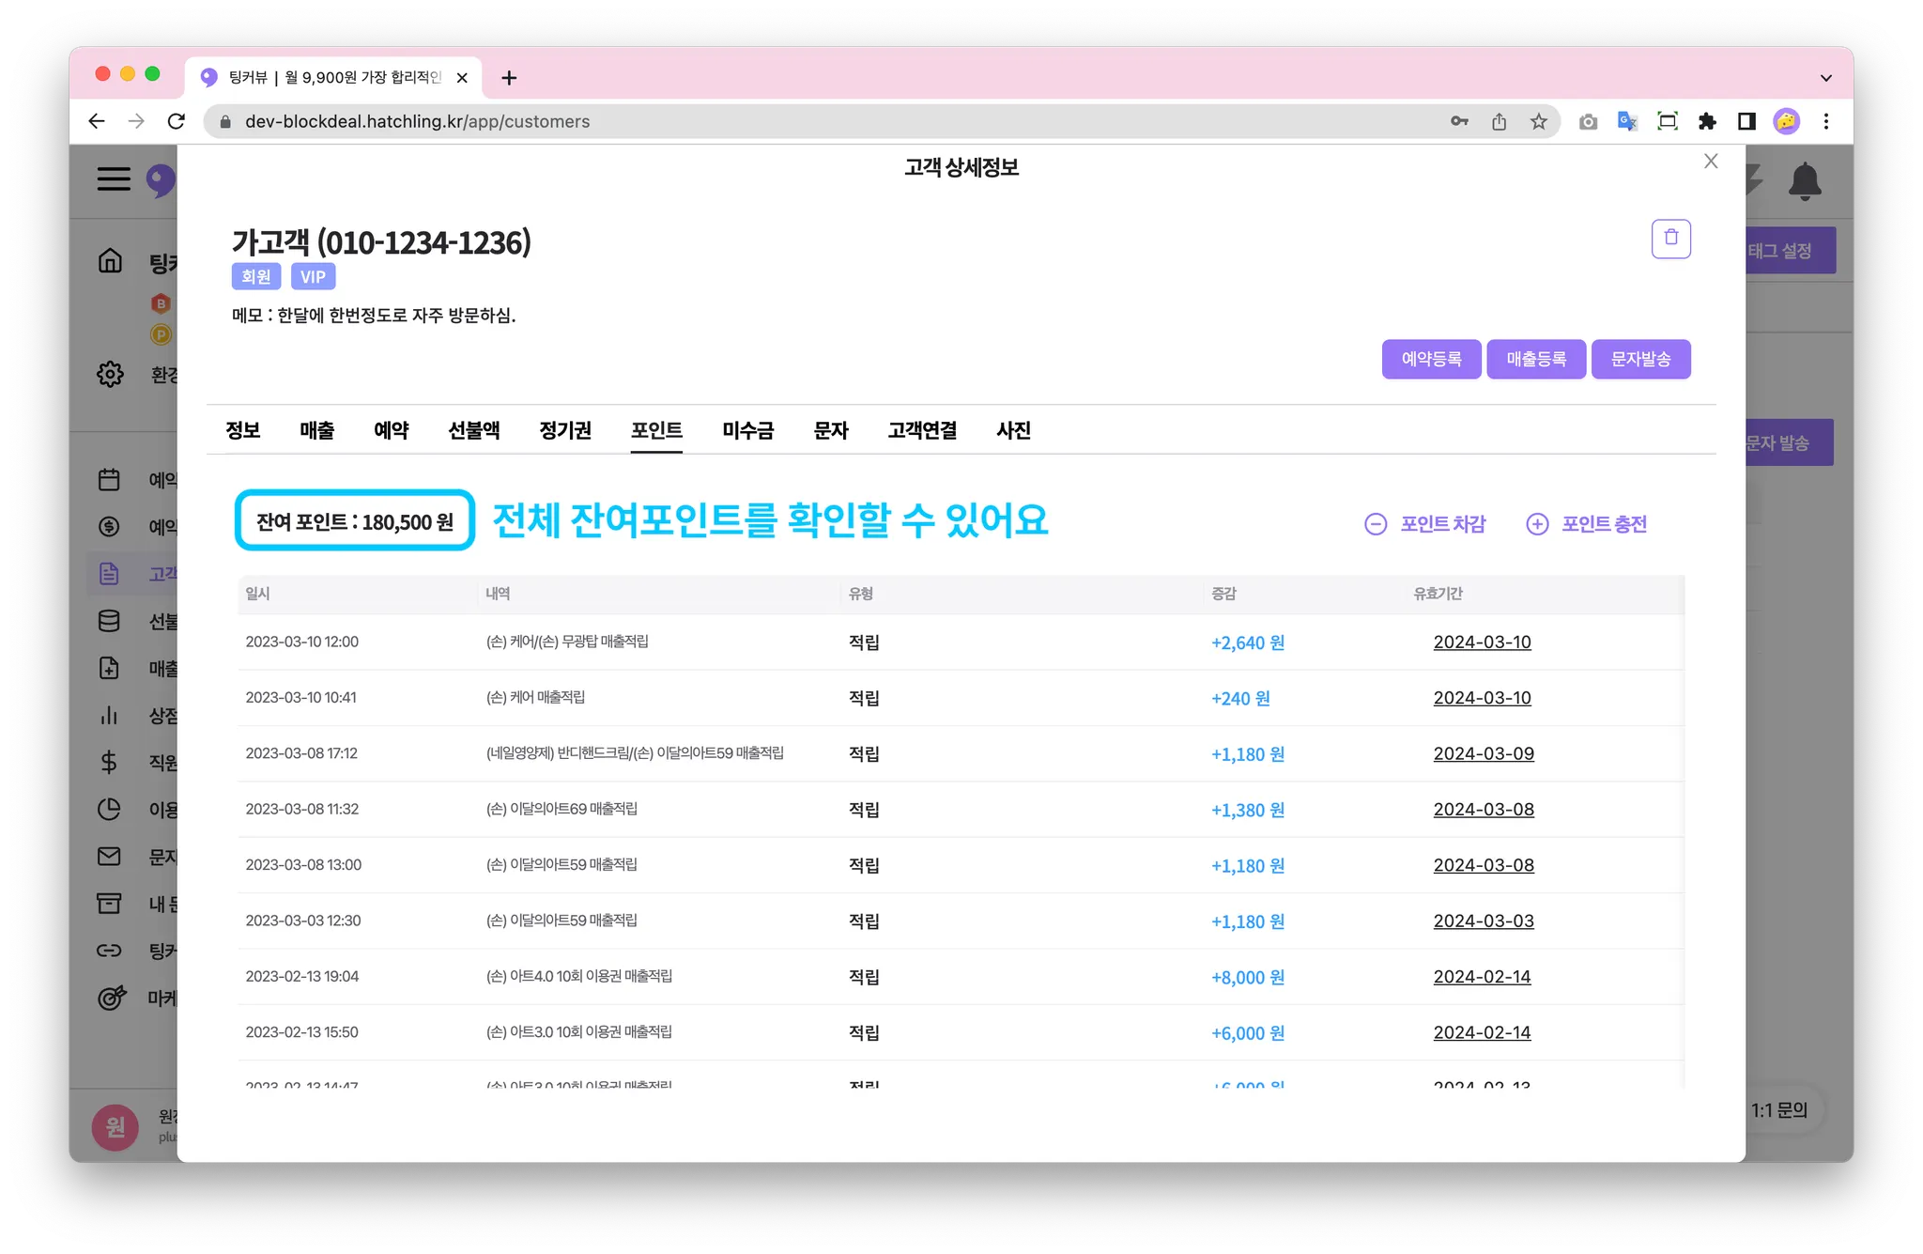Expand the browser tab list chevron
Image resolution: width=1923 pixels, height=1254 pixels.
1825,78
